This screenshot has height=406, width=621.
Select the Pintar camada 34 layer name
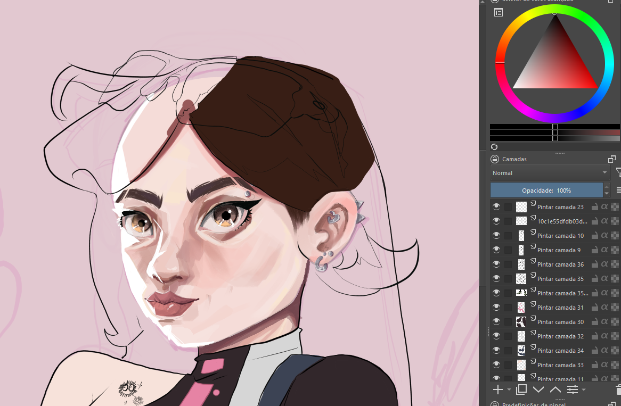click(560, 351)
